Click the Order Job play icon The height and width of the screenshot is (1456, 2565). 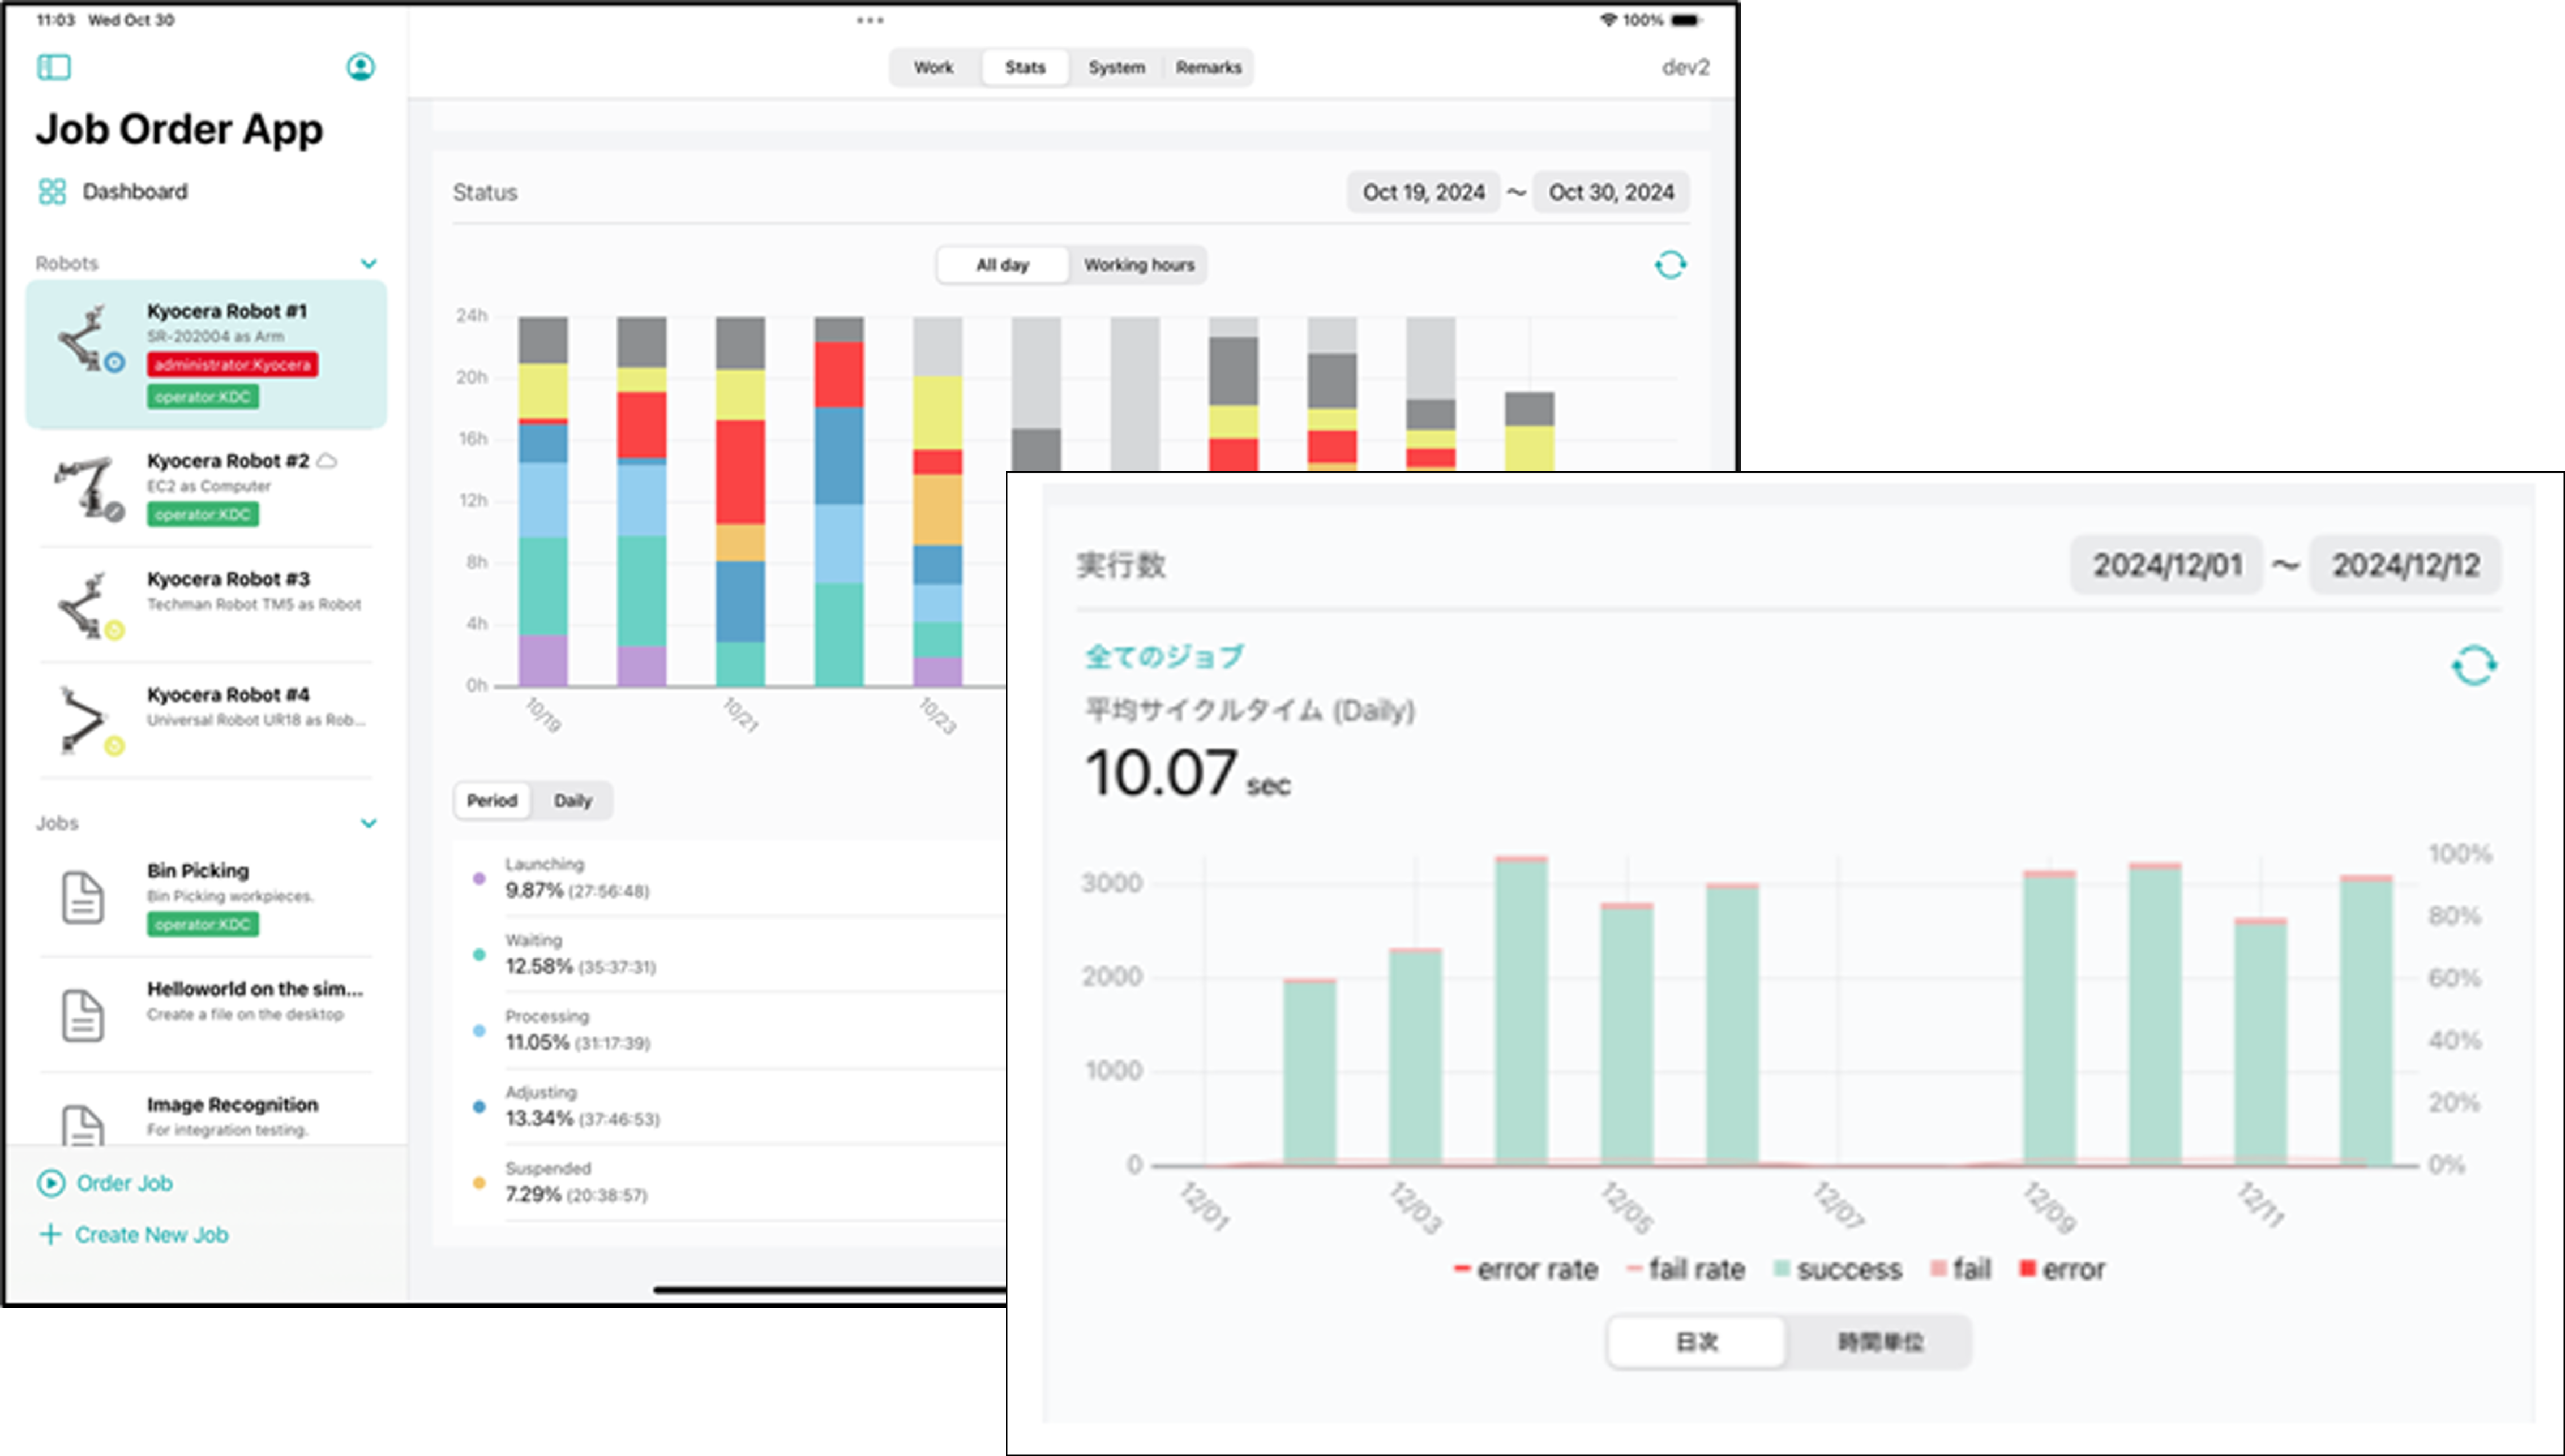click(x=51, y=1183)
